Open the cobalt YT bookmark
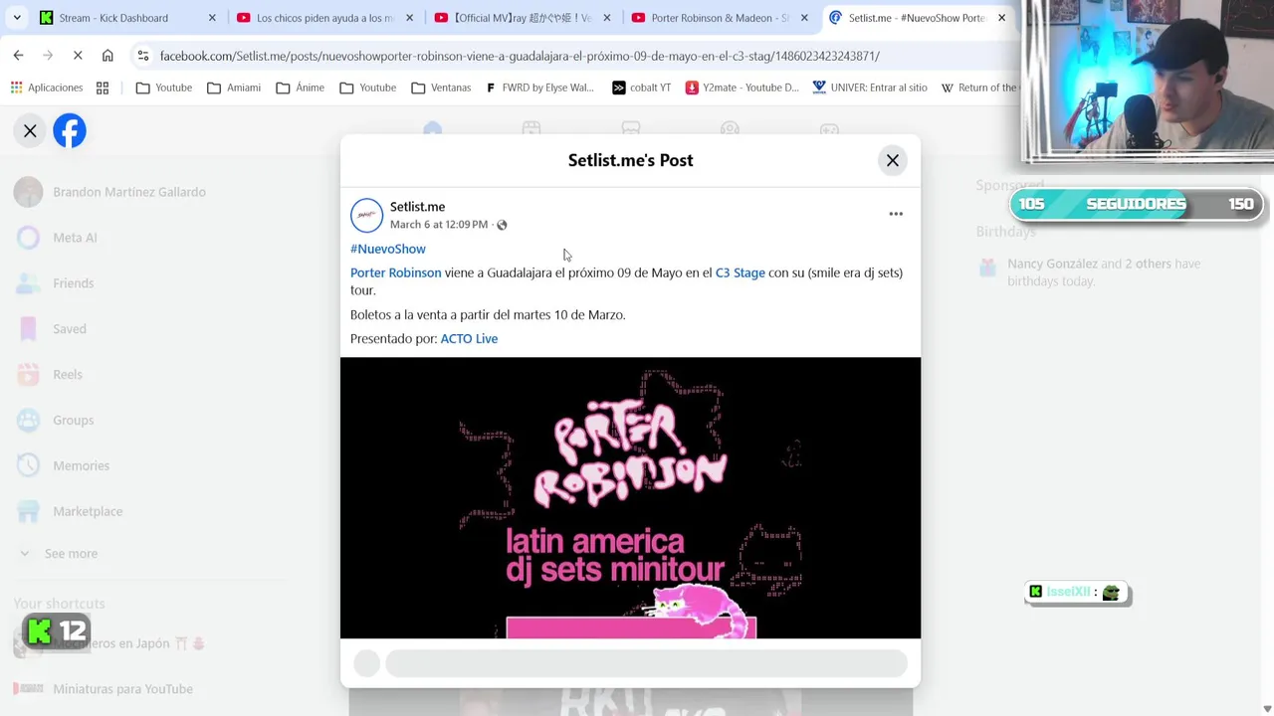 tap(642, 88)
